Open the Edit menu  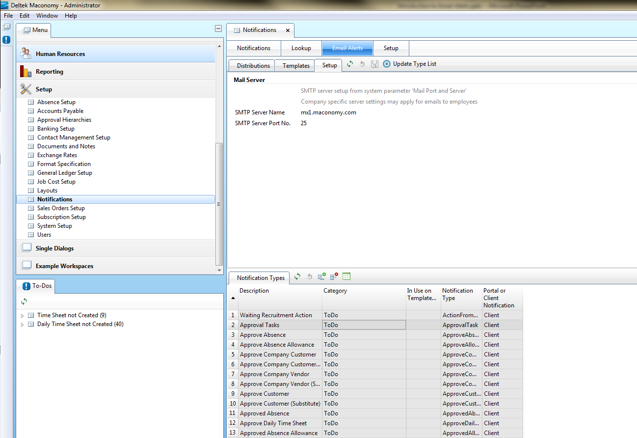(25, 16)
